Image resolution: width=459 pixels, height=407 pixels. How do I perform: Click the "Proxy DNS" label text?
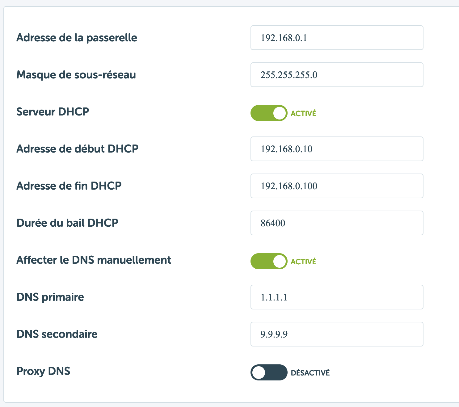click(x=43, y=371)
